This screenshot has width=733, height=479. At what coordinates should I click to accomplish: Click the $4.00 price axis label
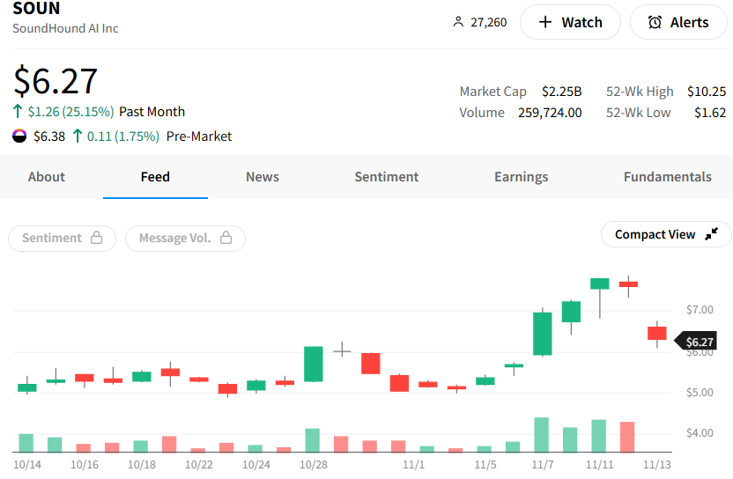(x=700, y=432)
